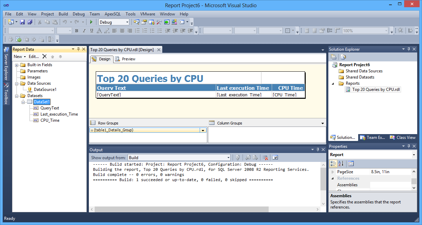Open the Zoom 100% dropdown
This screenshot has width=422, height=225.
(x=386, y=31)
